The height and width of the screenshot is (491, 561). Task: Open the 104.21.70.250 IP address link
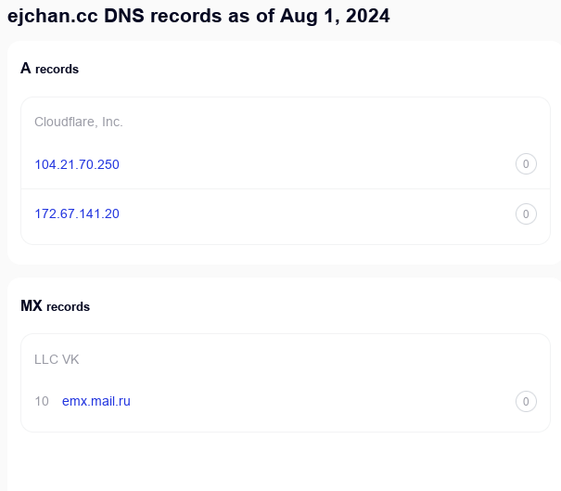click(77, 164)
